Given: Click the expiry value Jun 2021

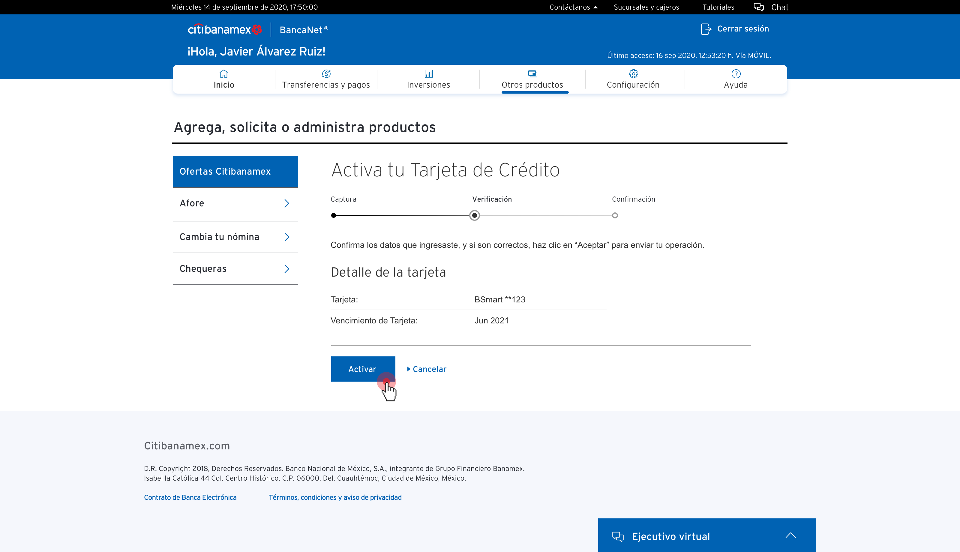Looking at the screenshot, I should tap(491, 321).
